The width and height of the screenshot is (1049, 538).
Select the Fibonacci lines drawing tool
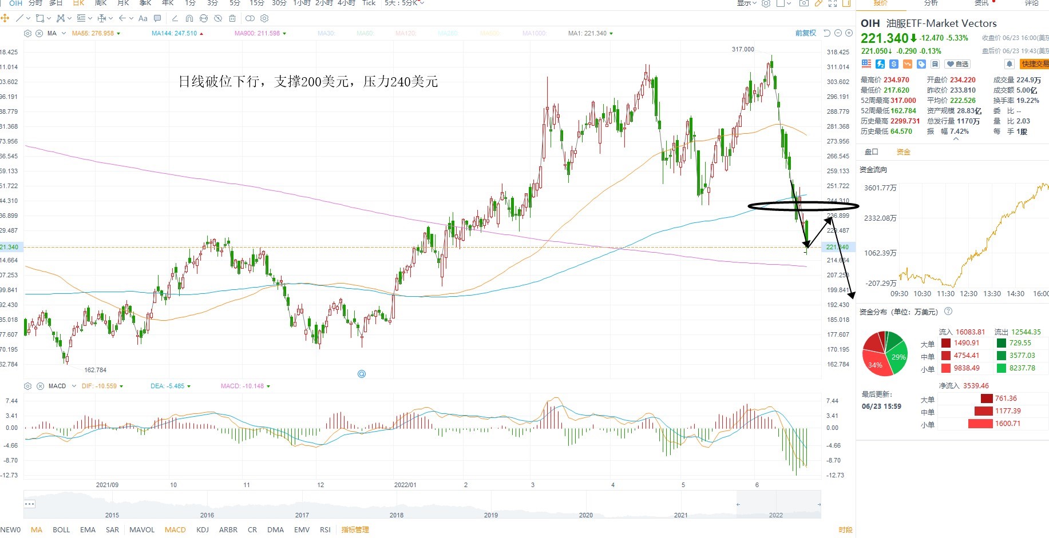point(81,18)
